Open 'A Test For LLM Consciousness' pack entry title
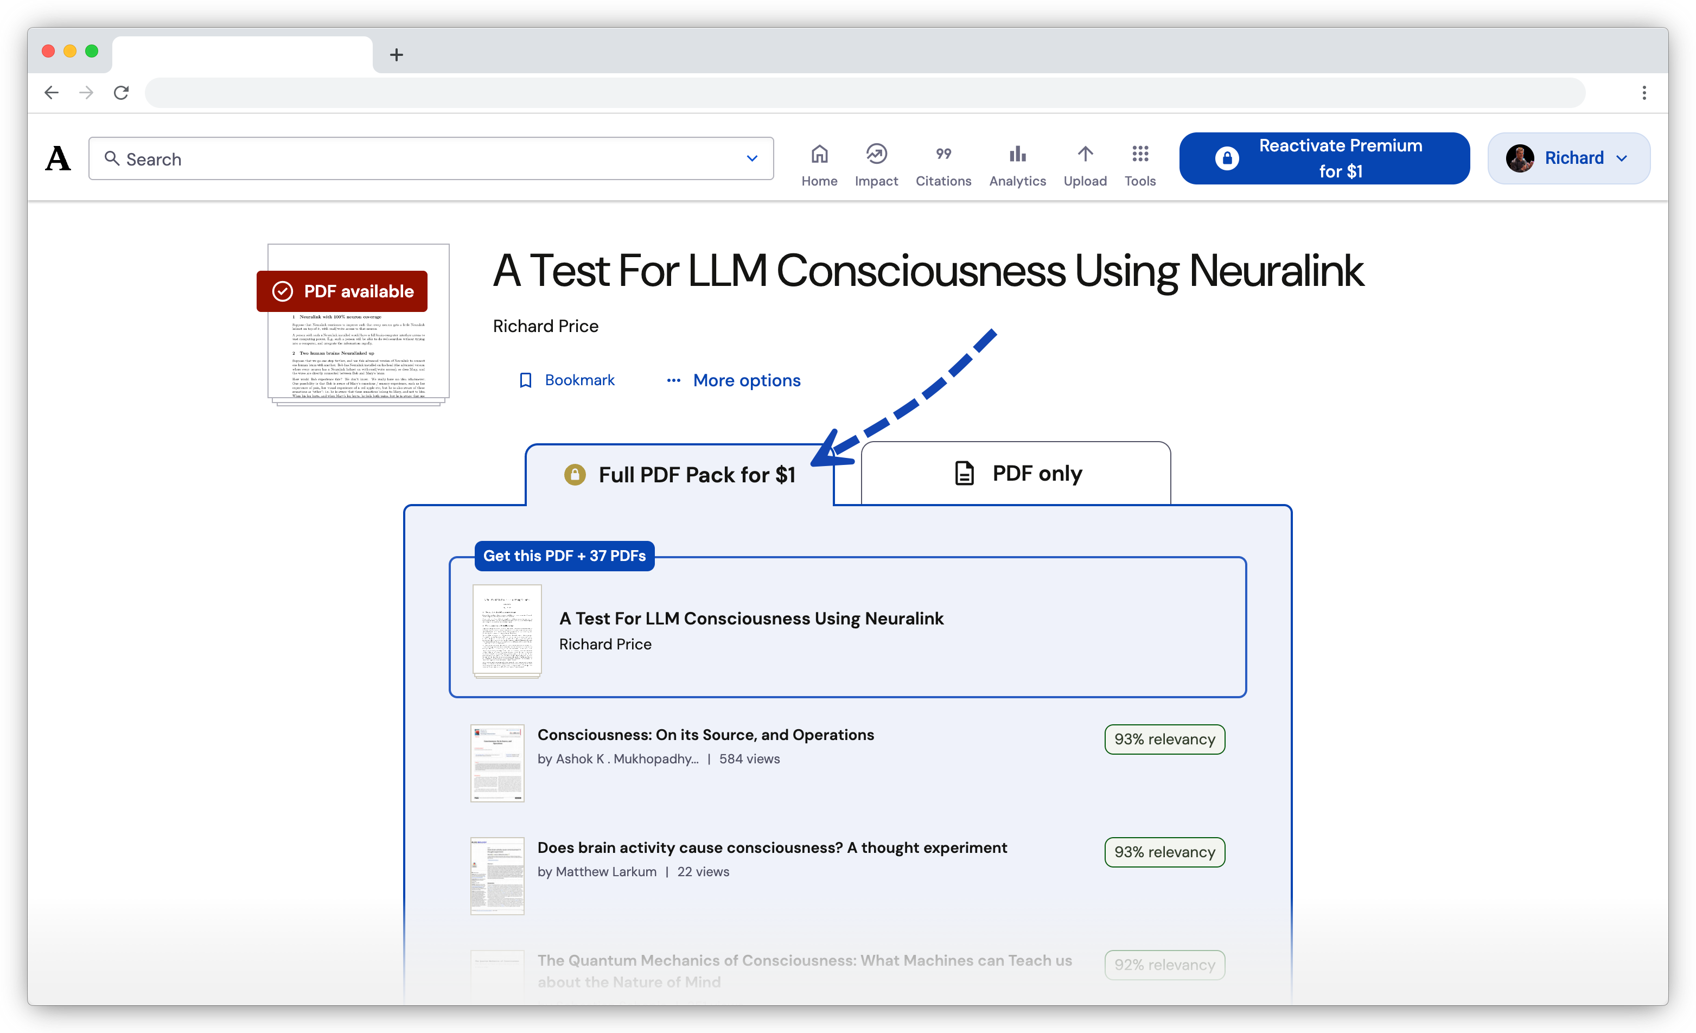The width and height of the screenshot is (1696, 1033). [751, 618]
